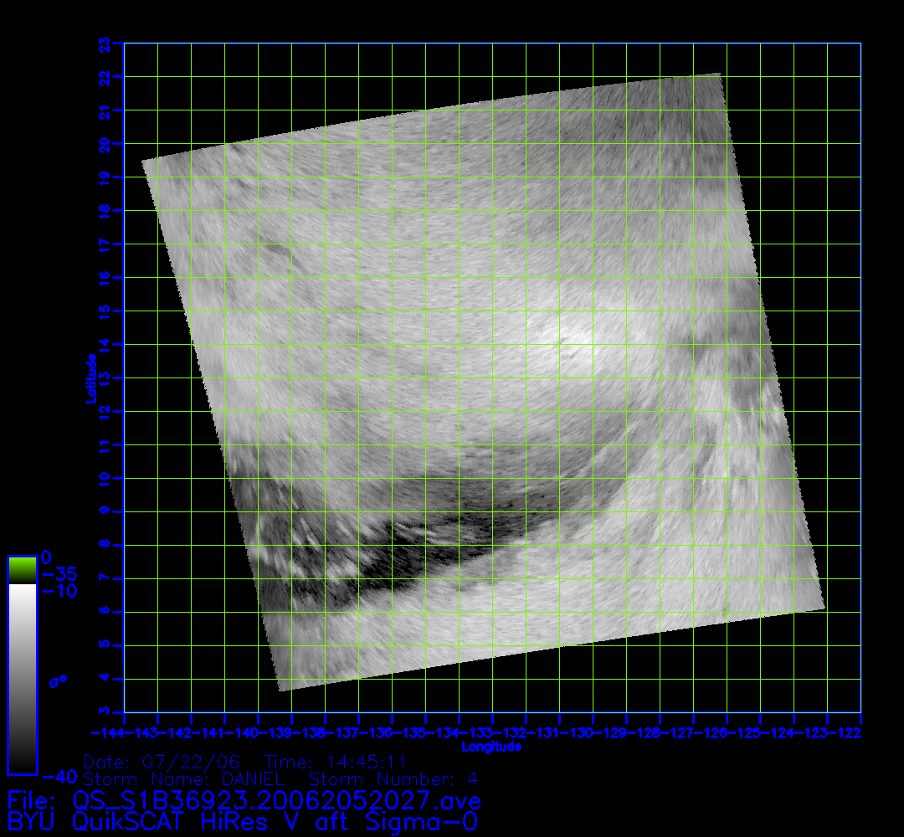Viewport: 904px width, 837px height.
Task: Click the Date: 07/22/06 text
Action: 162,763
